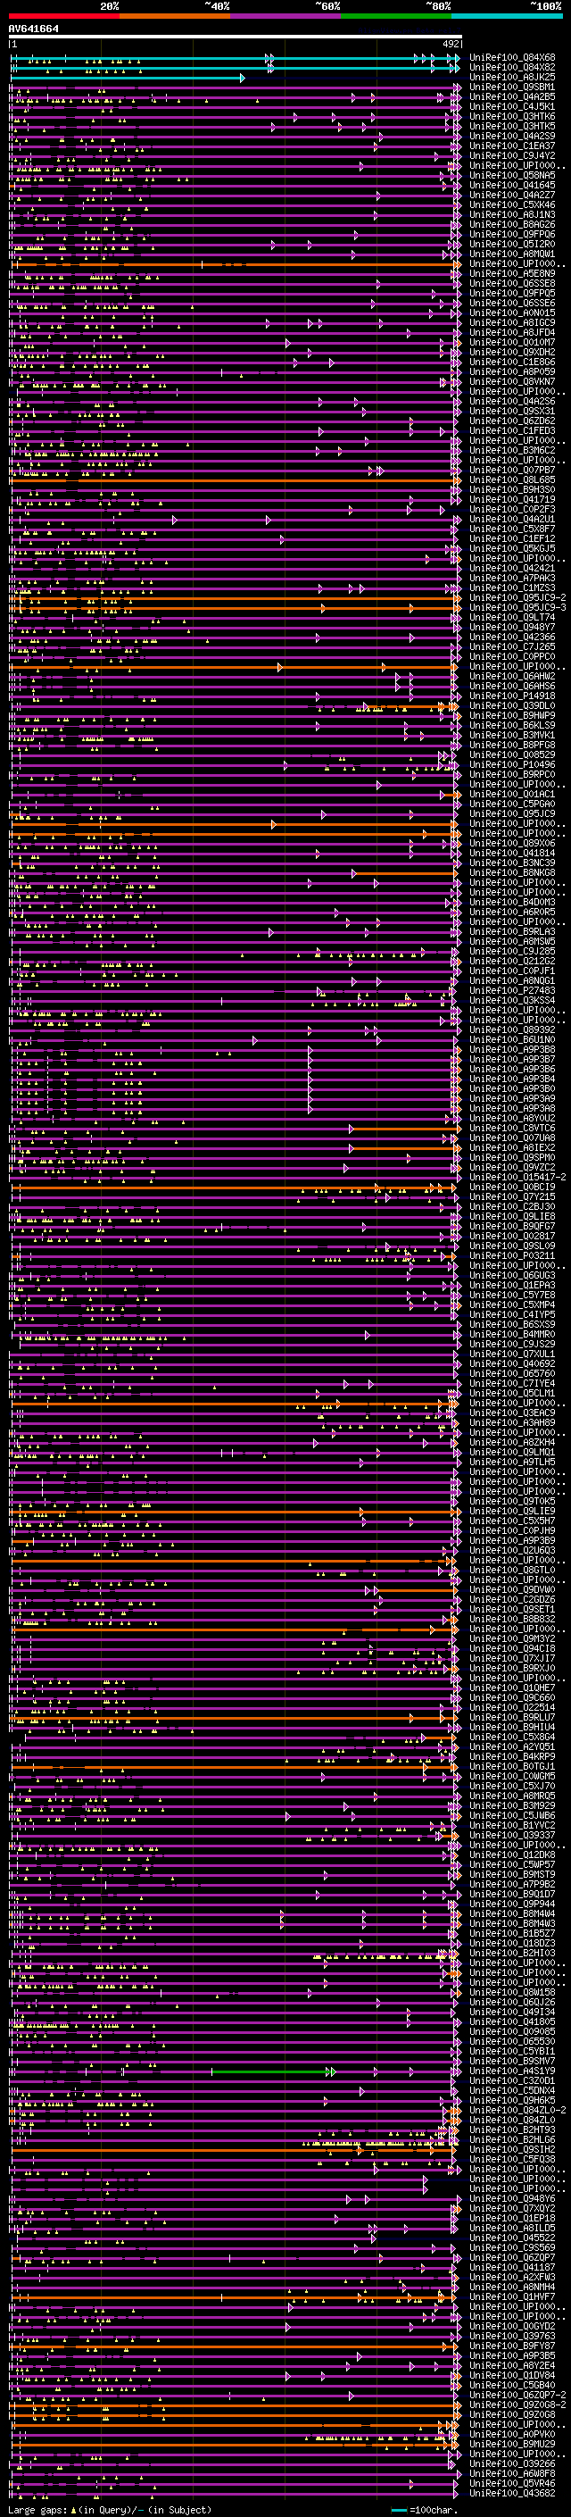Select the UniRef100_Q9SIH2 label

[x=512, y=2148]
